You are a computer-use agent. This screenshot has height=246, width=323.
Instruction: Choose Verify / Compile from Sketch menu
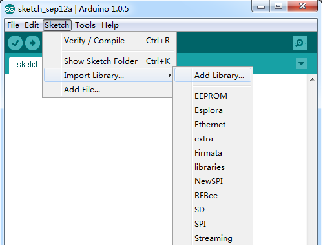tap(109, 41)
